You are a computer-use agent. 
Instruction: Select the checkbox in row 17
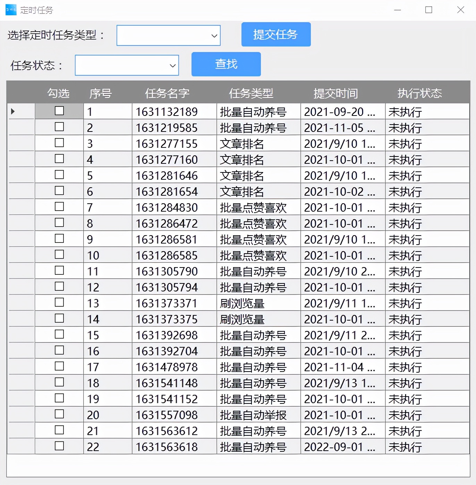[x=59, y=366]
